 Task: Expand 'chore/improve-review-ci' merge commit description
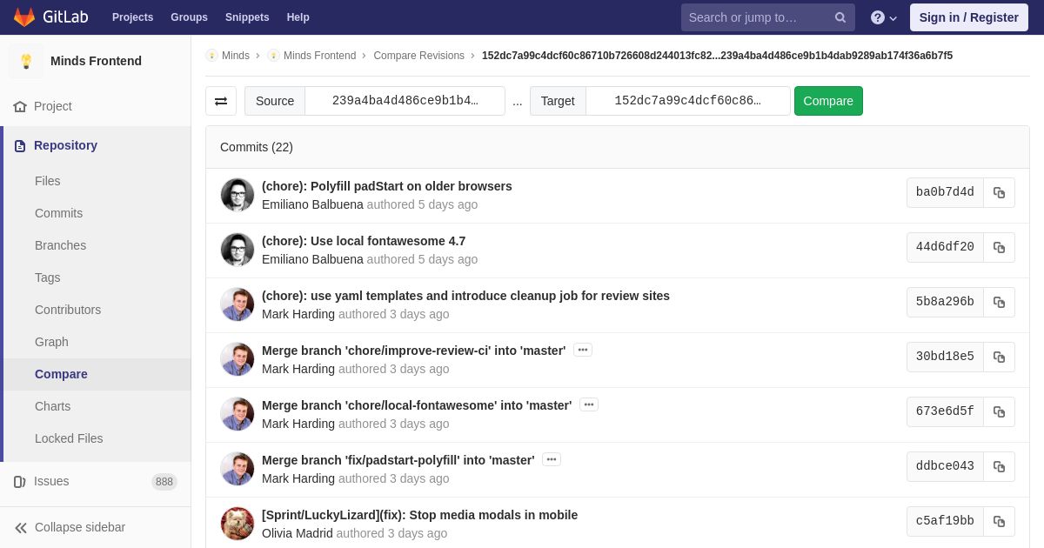(583, 350)
